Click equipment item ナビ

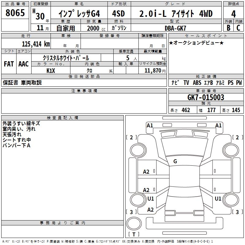point(175,82)
